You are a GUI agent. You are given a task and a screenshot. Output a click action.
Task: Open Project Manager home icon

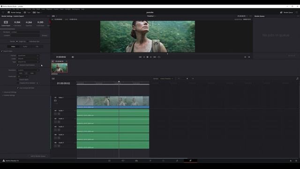(x=291, y=161)
